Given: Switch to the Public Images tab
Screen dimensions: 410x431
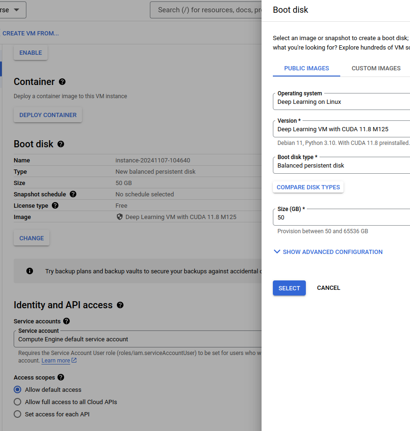Looking at the screenshot, I should (306, 68).
